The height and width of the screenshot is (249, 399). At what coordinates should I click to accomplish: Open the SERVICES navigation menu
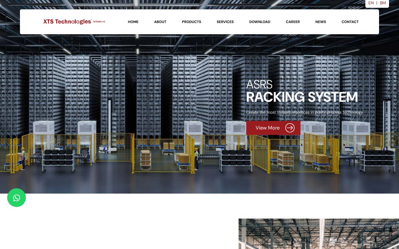(225, 22)
